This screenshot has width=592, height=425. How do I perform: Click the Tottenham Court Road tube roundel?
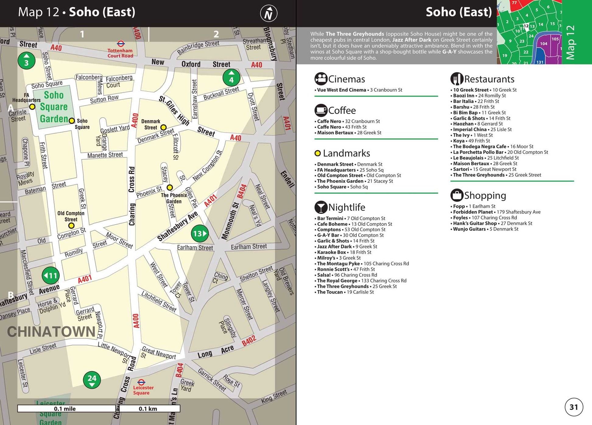(x=121, y=44)
